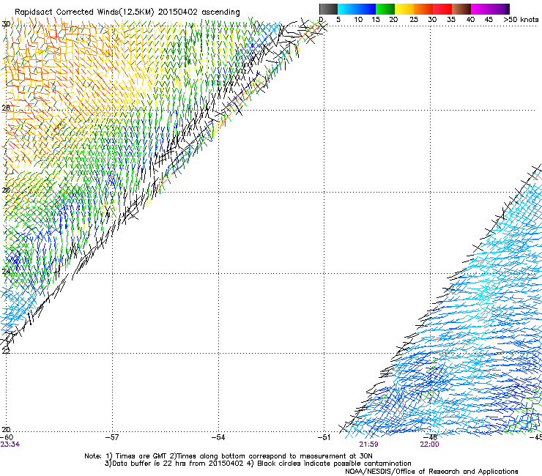Click the yellow 20-25 knots color swatch
542x476 pixels.
(404, 9)
